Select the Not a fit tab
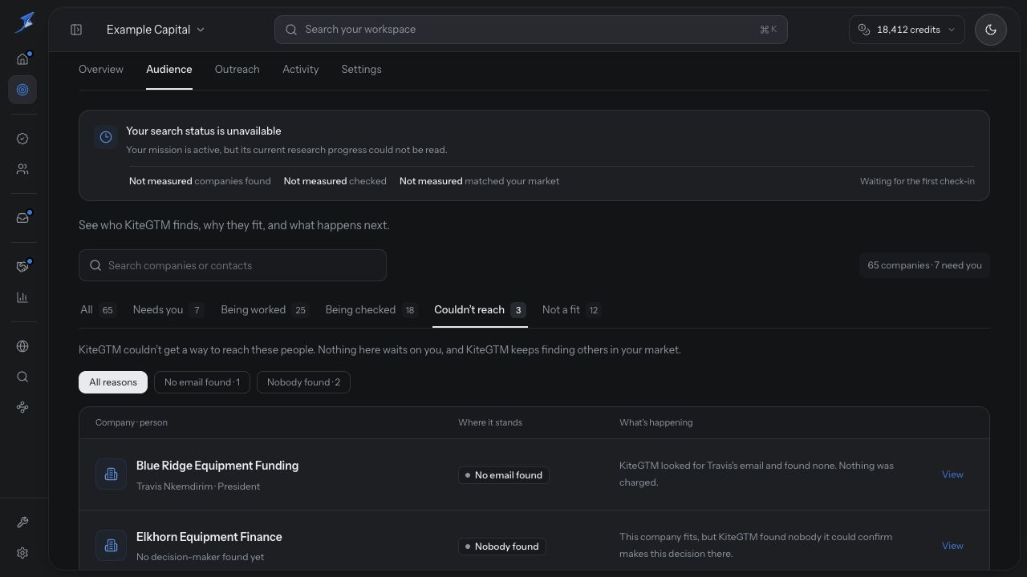Image resolution: width=1027 pixels, height=577 pixels. click(572, 310)
